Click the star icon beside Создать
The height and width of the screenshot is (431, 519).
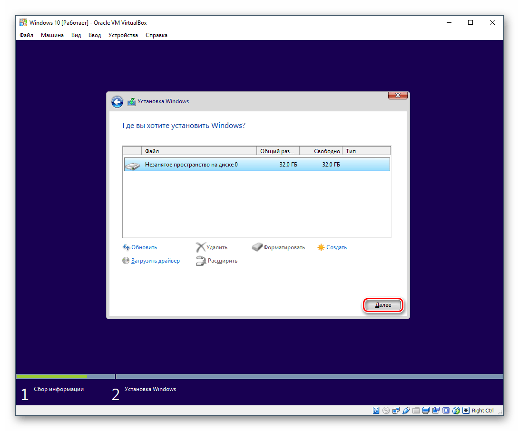(321, 247)
